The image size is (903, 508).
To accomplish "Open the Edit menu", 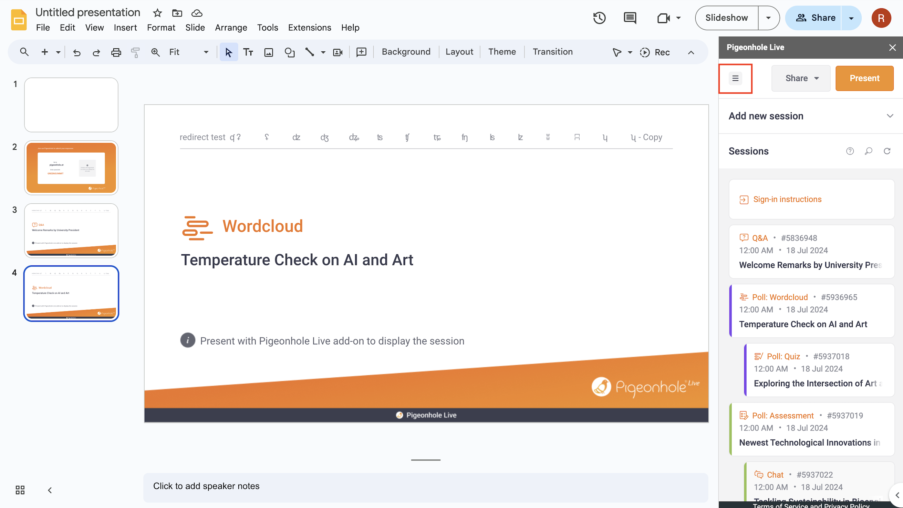I will click(x=67, y=27).
